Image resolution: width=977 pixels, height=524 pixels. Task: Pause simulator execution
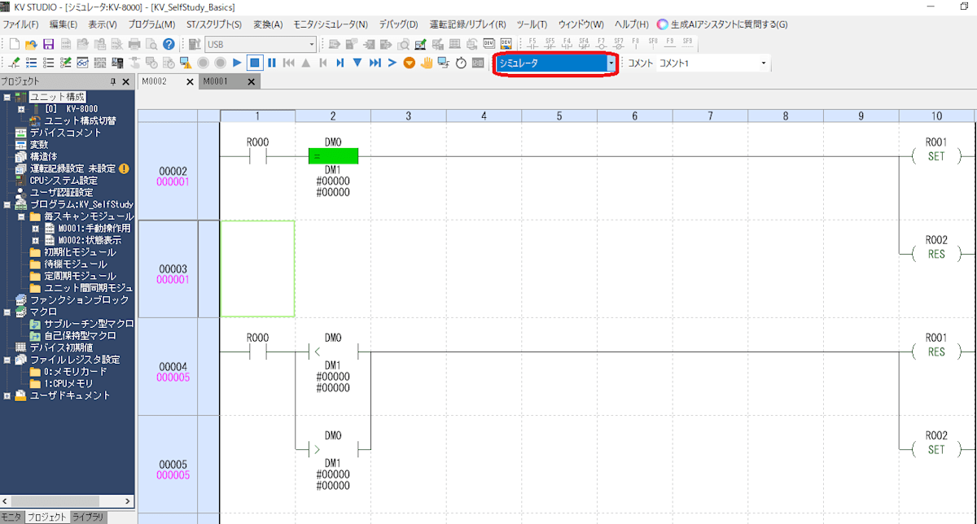pos(272,63)
